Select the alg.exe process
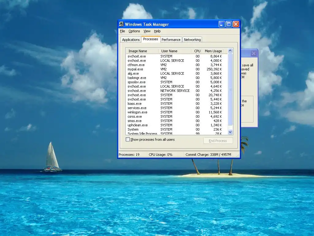 point(177,73)
